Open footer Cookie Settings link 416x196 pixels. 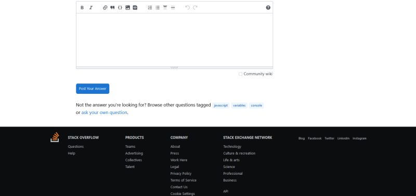[x=183, y=194]
